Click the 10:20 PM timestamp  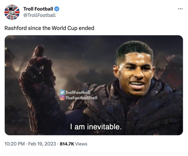[15, 144]
